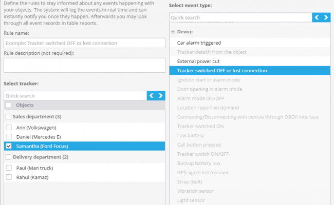Uncheck Samantha (Ford Focus) tracker
334x205 pixels.
pyautogui.click(x=9, y=146)
